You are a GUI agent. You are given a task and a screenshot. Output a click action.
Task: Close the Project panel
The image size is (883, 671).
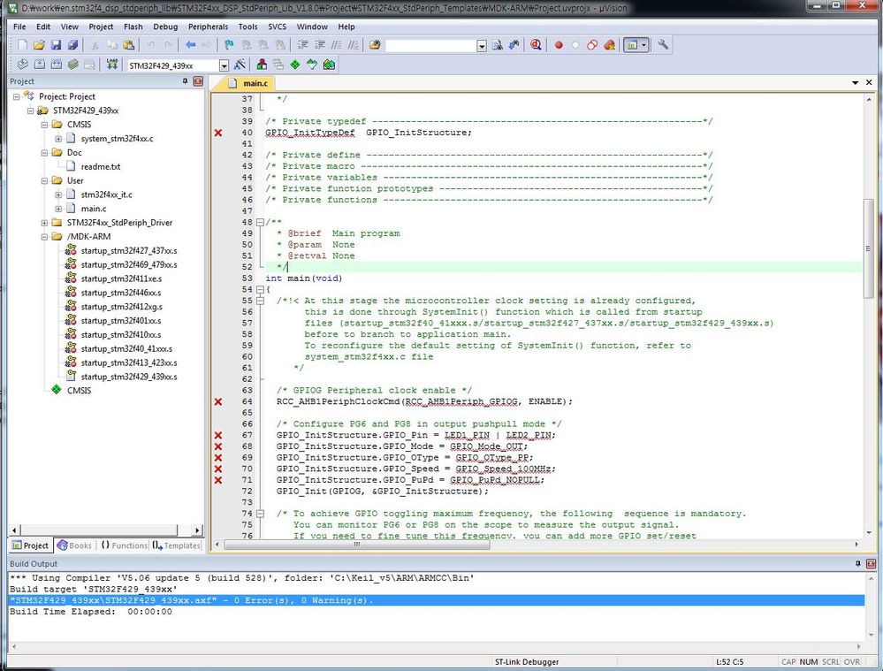(x=198, y=81)
